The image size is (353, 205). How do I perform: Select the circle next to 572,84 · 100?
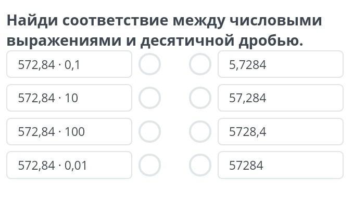[x=150, y=131]
